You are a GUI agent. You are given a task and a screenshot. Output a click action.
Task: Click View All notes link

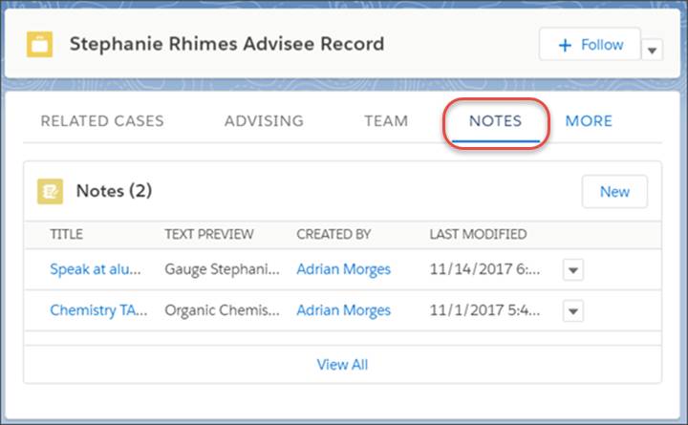point(342,365)
